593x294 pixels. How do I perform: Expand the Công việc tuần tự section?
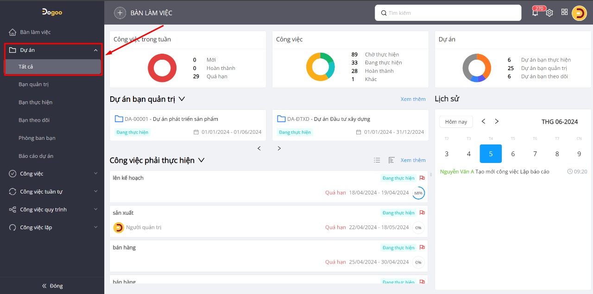[x=95, y=191]
